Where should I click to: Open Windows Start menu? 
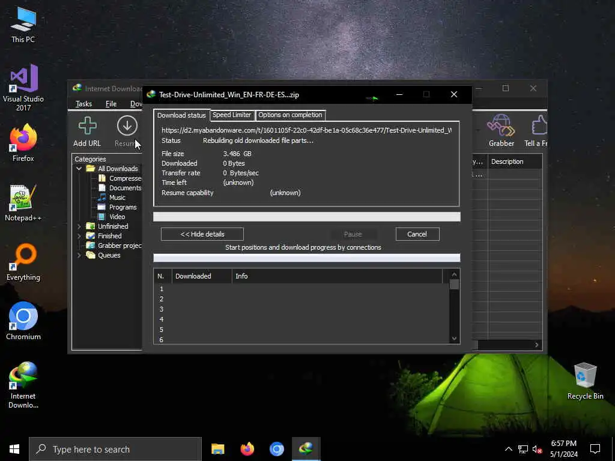pos(14,449)
